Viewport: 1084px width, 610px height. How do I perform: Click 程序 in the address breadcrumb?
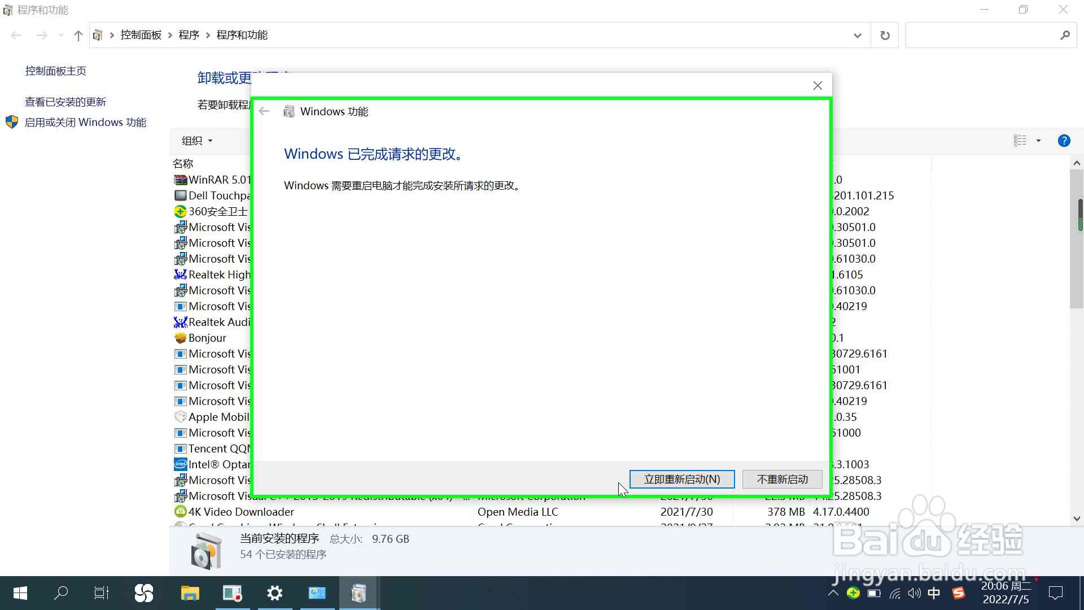coord(189,35)
